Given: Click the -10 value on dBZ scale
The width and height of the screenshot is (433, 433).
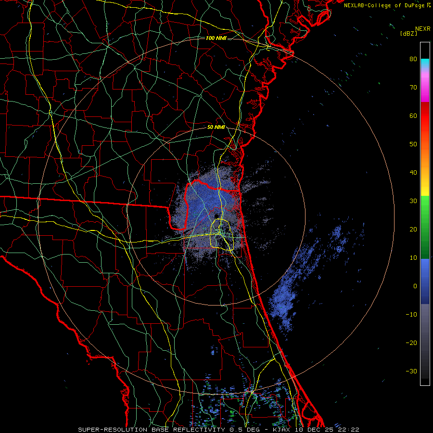Looking at the screenshot, I should pyautogui.click(x=411, y=315).
